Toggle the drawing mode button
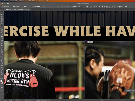Image resolution: width=135 pixels, height=101 pixels. click(2, 86)
